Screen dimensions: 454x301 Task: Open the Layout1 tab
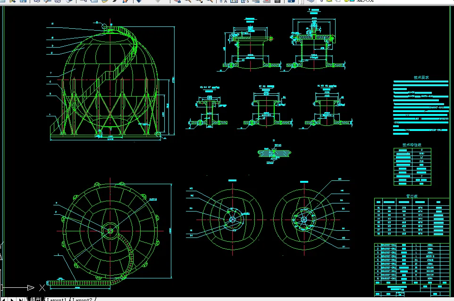coord(57,299)
